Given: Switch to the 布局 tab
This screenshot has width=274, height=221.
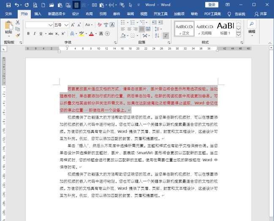Looking at the screenshot, I should (x=89, y=14).
